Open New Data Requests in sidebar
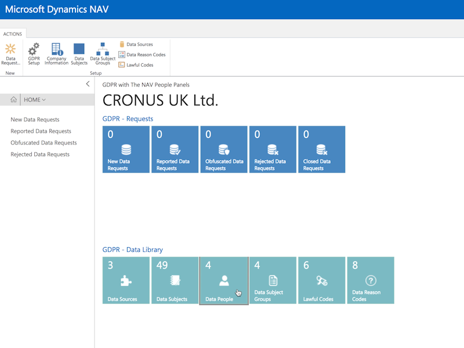464x348 pixels. (x=35, y=119)
